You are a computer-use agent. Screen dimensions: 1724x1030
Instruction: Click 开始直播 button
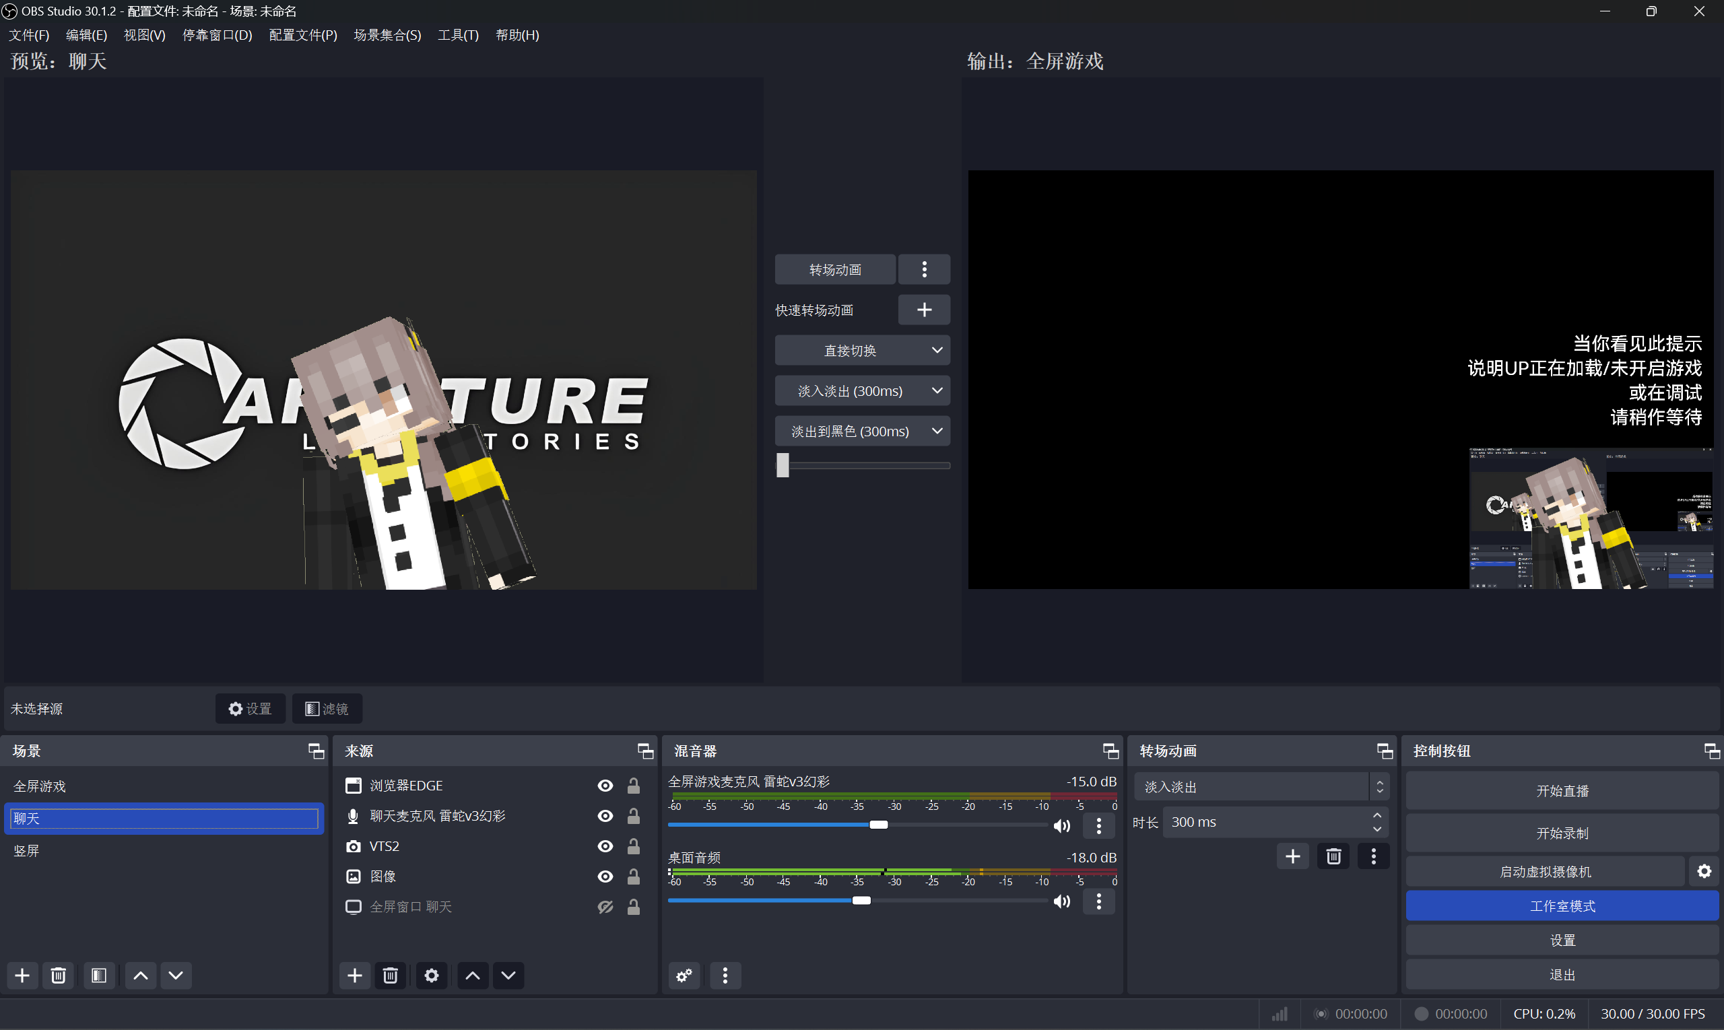click(1562, 791)
